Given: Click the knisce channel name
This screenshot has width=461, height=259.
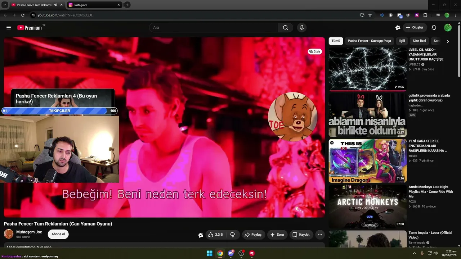Looking at the screenshot, I should tap(413, 156).
